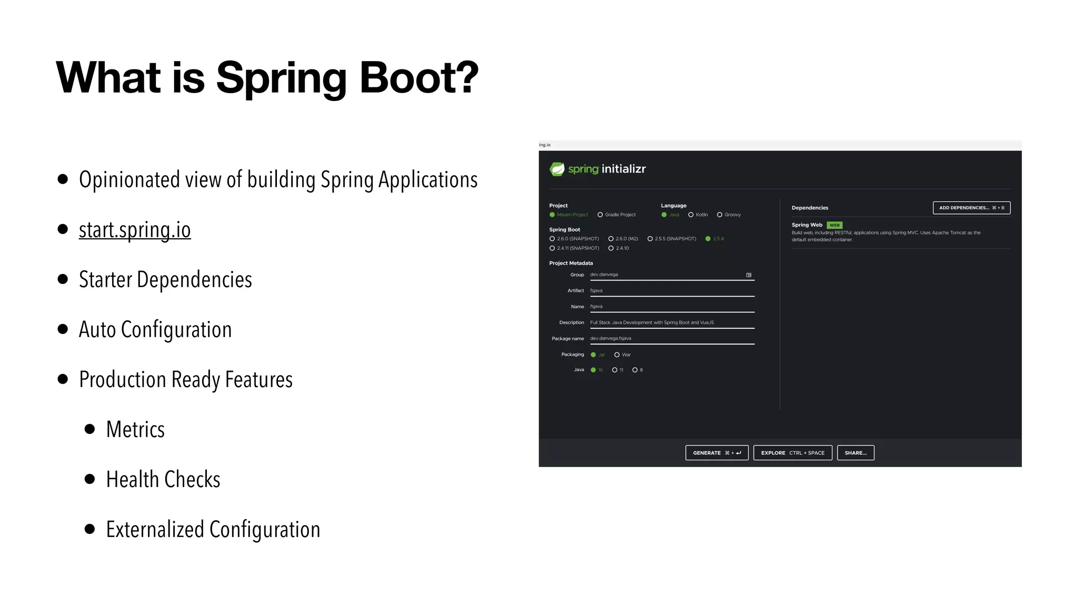This screenshot has width=1078, height=606.
Task: Click the Spring Web dependency entry
Action: 807,225
